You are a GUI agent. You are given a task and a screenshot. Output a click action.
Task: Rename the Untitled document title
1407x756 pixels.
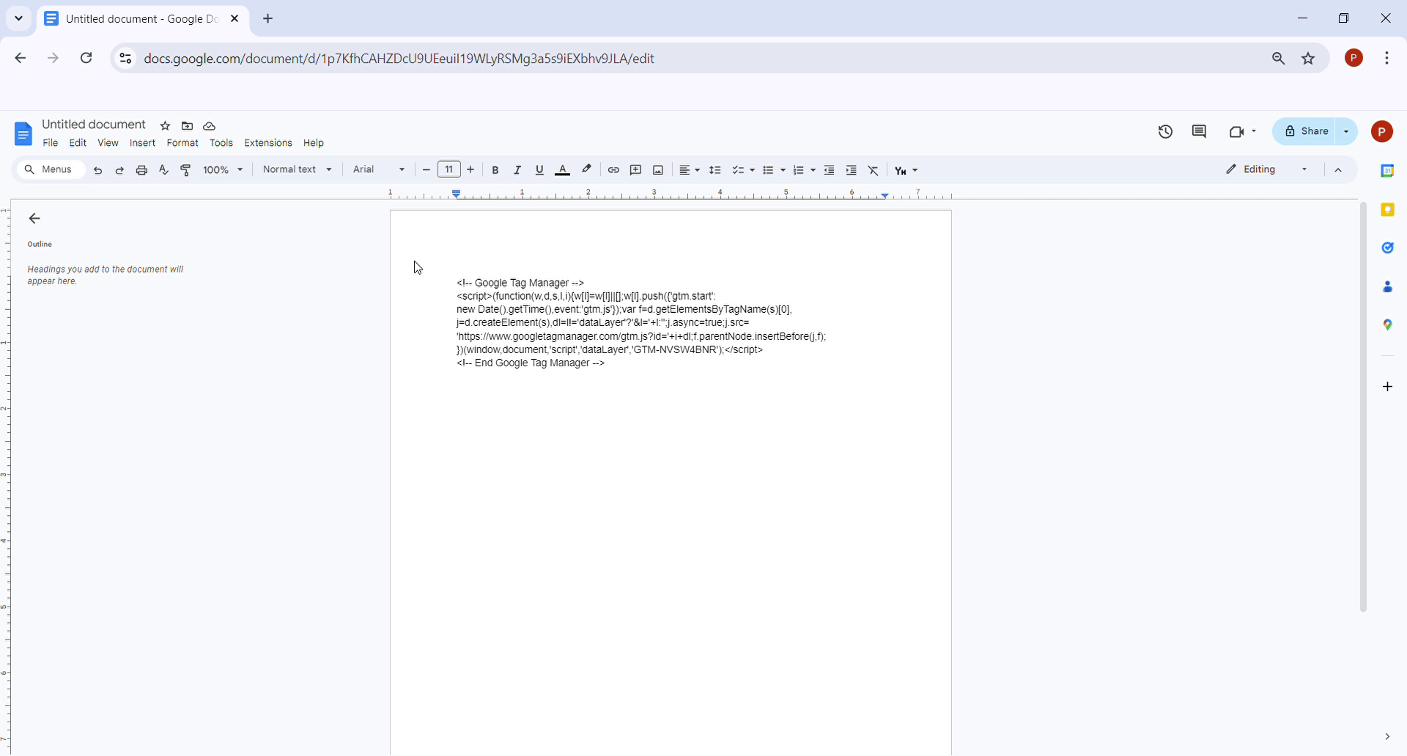pos(94,125)
